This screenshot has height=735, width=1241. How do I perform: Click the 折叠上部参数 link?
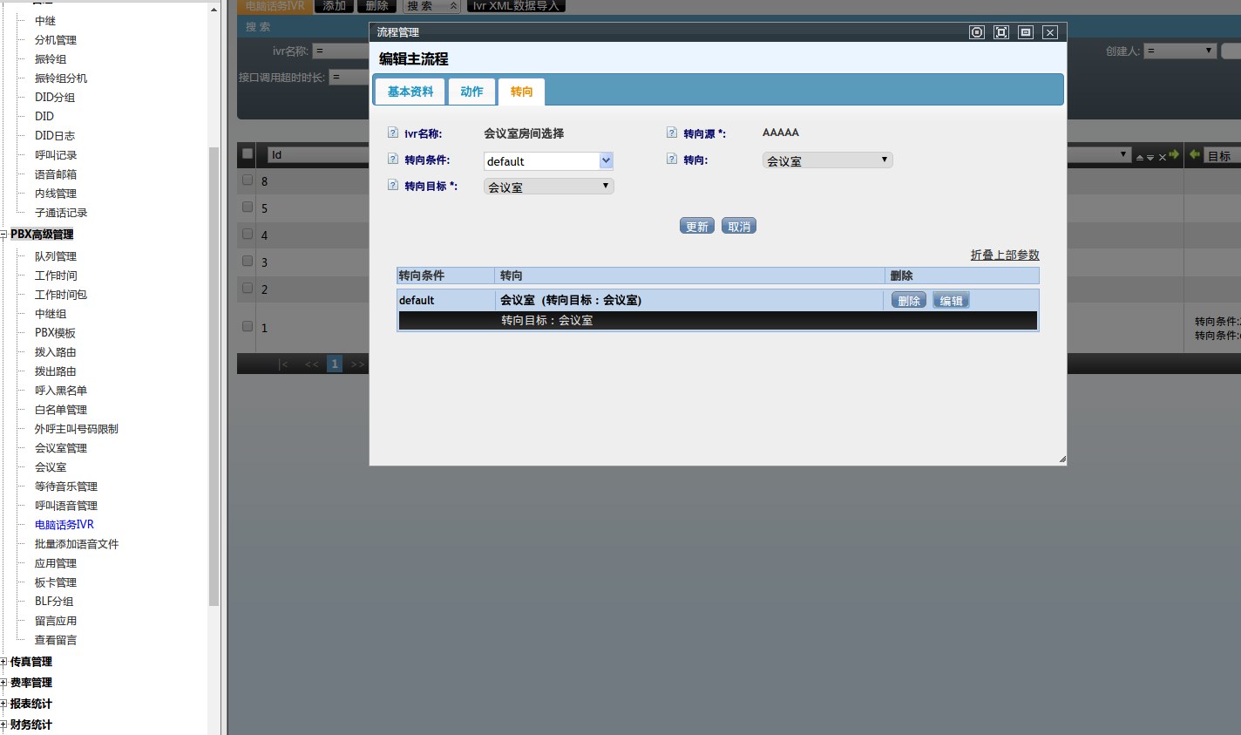click(x=1005, y=255)
